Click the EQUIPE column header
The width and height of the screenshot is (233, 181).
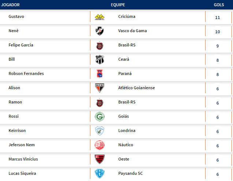click(118, 5)
